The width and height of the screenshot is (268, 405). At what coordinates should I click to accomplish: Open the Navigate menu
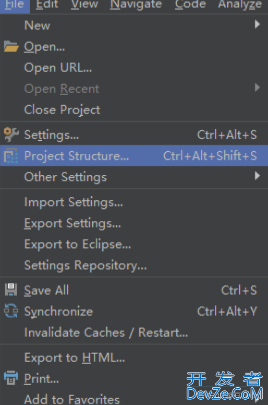click(x=136, y=4)
